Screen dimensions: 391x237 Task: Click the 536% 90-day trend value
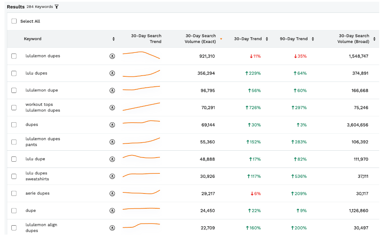tap(299, 177)
